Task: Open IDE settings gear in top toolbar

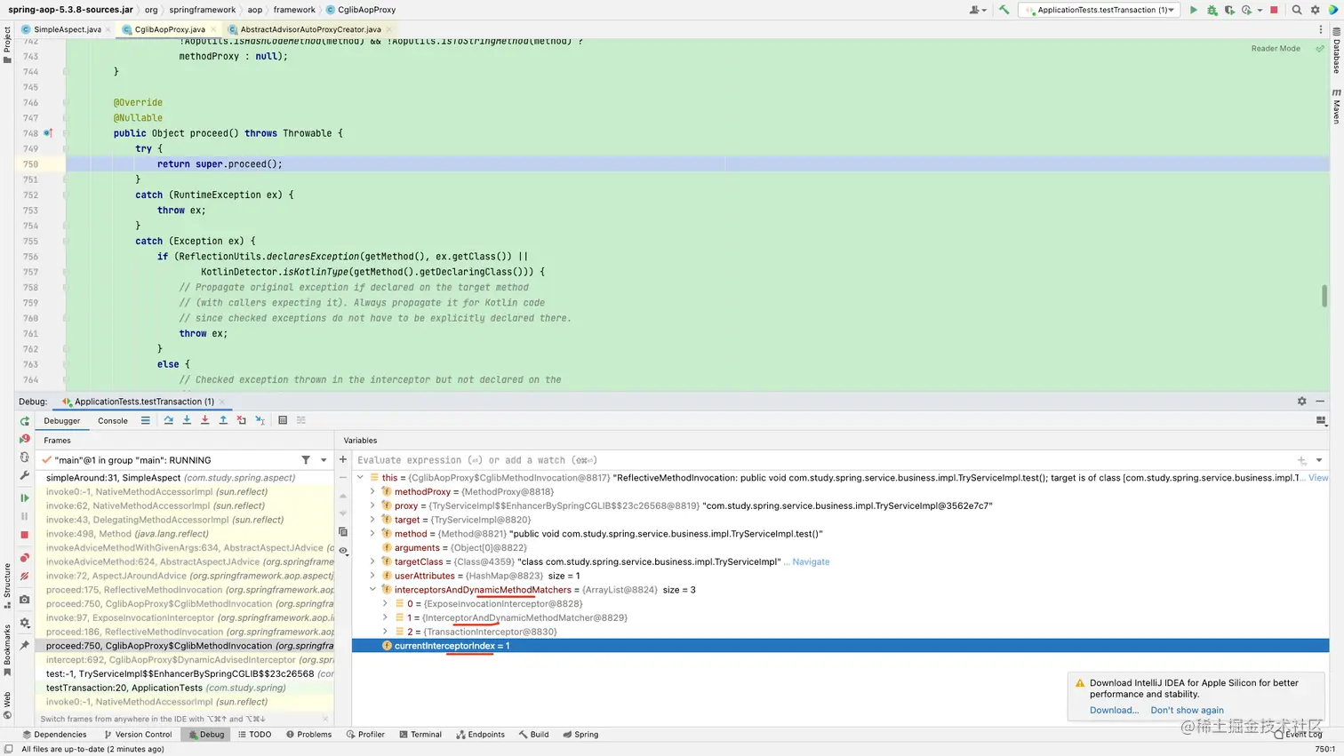Action: 1316,10
